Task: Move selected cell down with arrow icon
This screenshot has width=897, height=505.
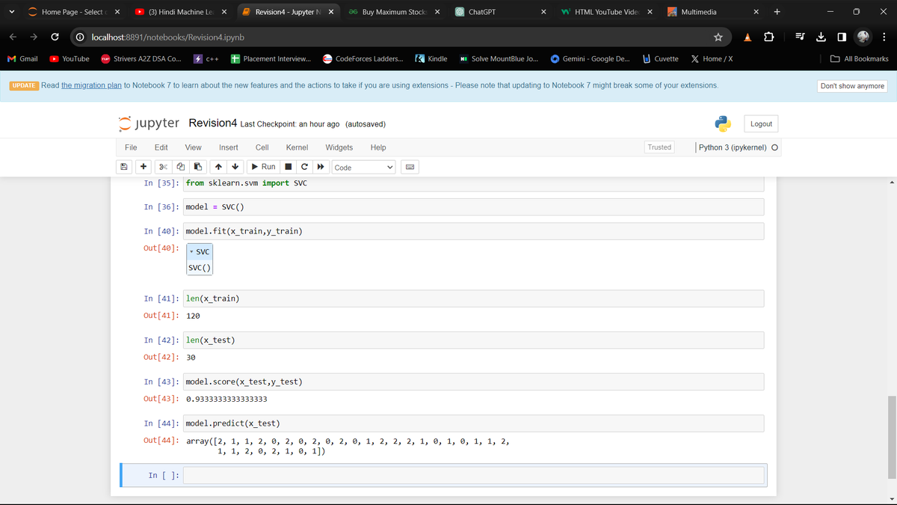Action: pos(235,167)
